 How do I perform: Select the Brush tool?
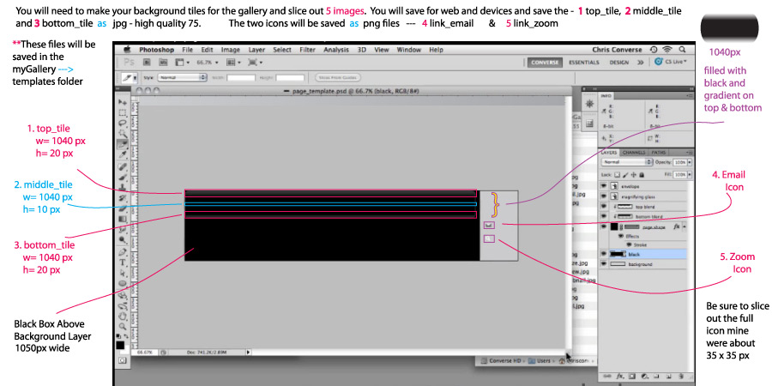(x=122, y=178)
